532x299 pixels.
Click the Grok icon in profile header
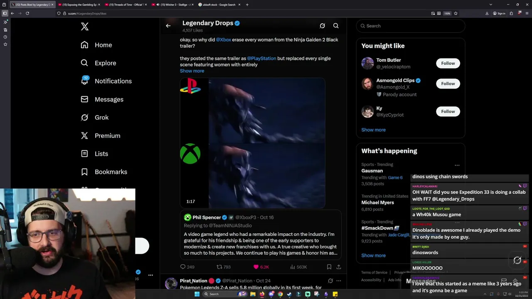(322, 26)
